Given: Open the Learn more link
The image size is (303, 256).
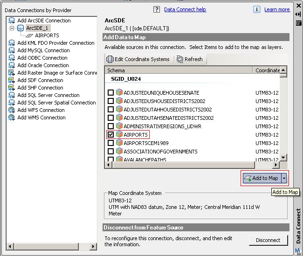Looking at the screenshot, I should tap(277, 9).
